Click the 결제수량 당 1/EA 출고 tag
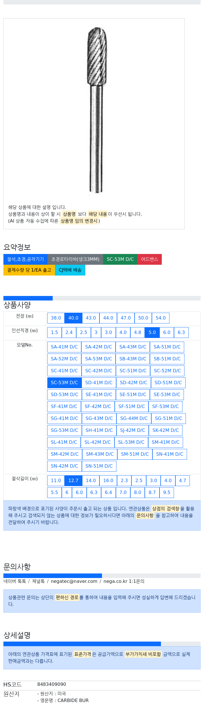Viewport: 204px width, 704px height. click(x=29, y=270)
